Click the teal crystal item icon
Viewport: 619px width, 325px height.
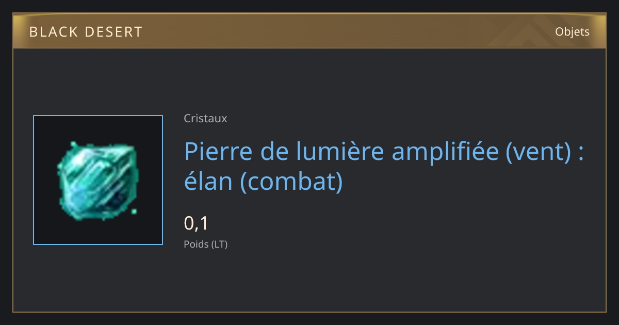97,181
